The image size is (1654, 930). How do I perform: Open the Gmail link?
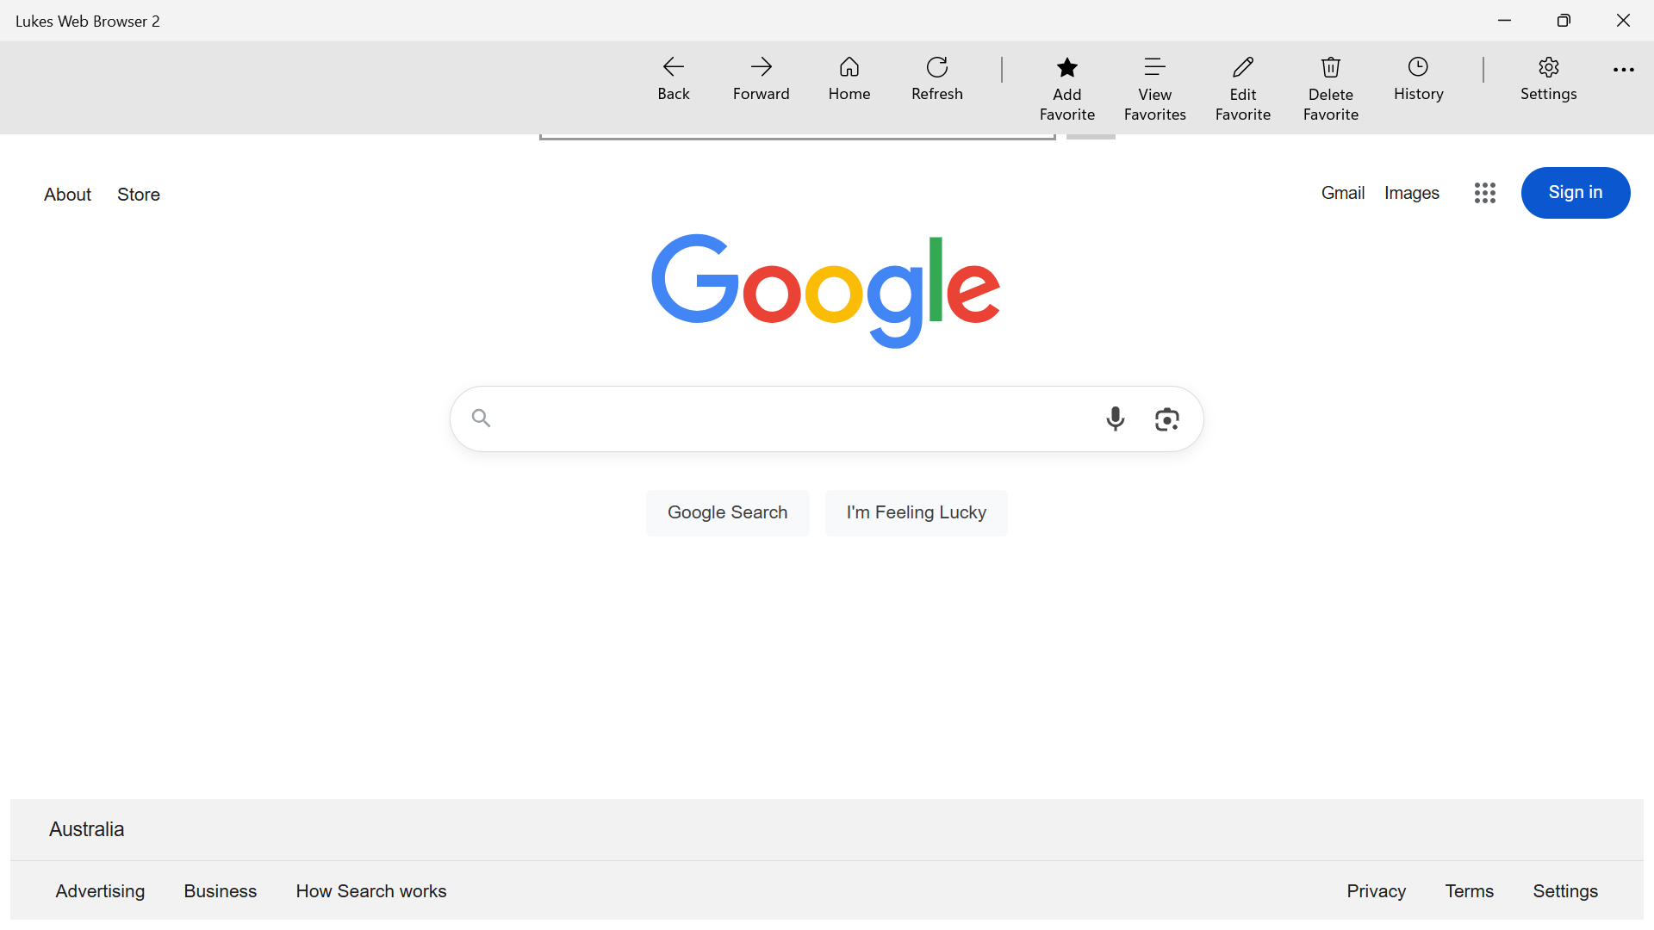pos(1343,193)
